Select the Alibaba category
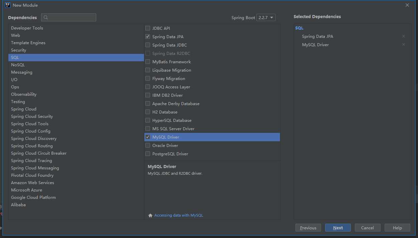 tap(76, 205)
